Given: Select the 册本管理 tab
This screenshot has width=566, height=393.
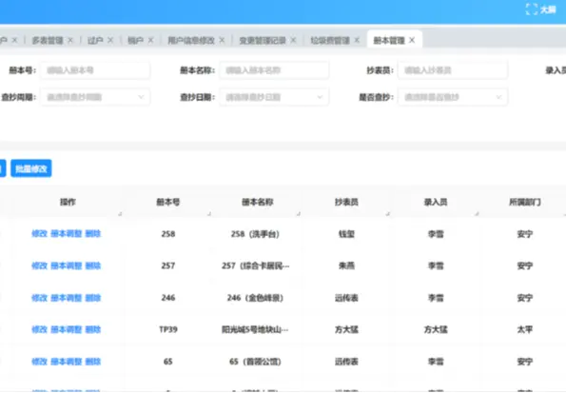Looking at the screenshot, I should (x=389, y=40).
